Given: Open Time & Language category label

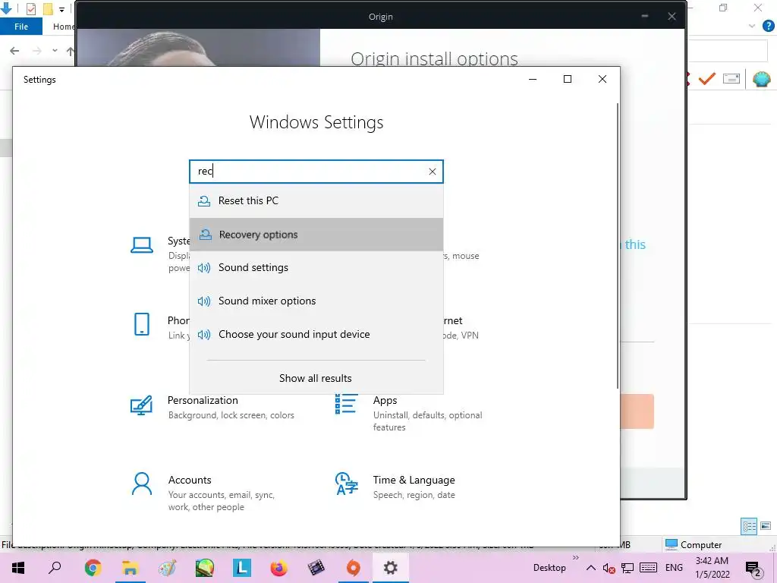Looking at the screenshot, I should [x=414, y=480].
